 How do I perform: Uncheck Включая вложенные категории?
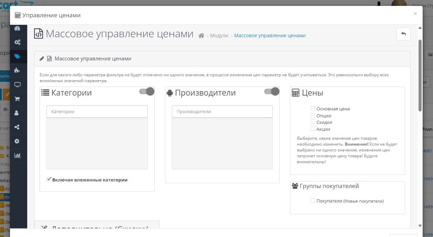coord(49,179)
